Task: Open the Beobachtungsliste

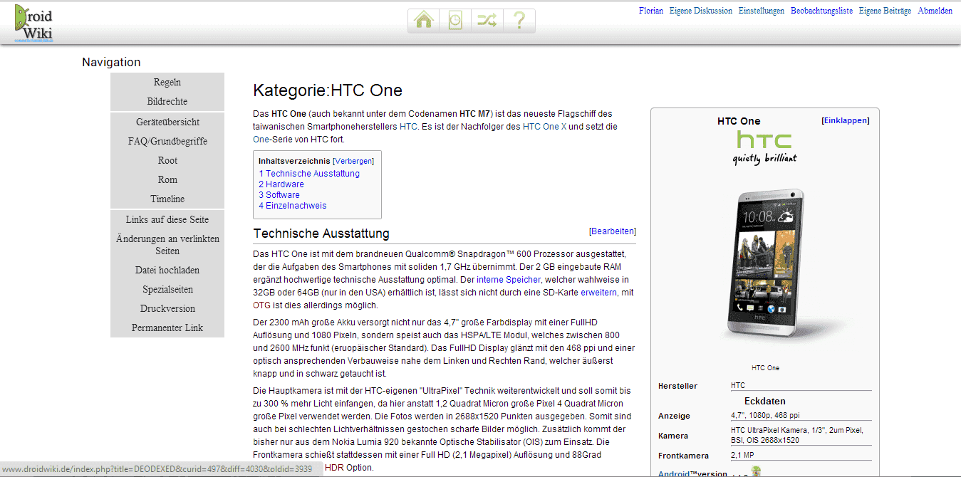Action: (821, 11)
